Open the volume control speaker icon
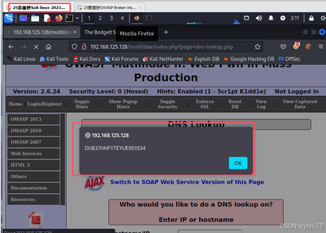Viewport: 326px width, 233px height. tap(259, 18)
